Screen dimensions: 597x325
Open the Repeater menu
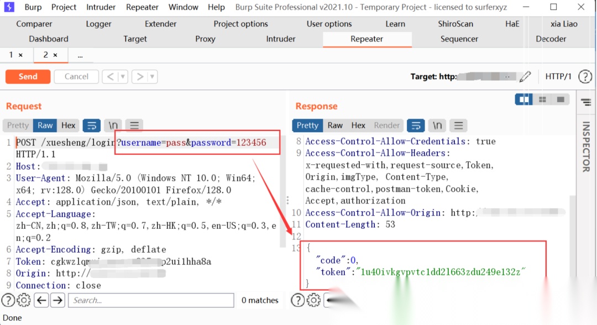[142, 7]
